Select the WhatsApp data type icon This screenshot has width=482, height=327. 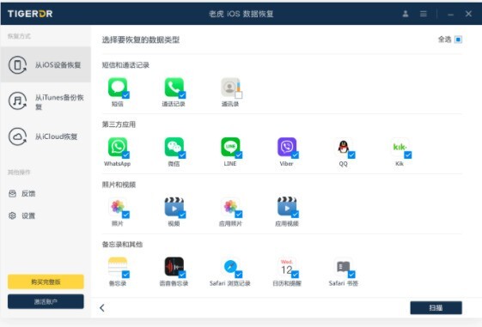[x=118, y=147]
